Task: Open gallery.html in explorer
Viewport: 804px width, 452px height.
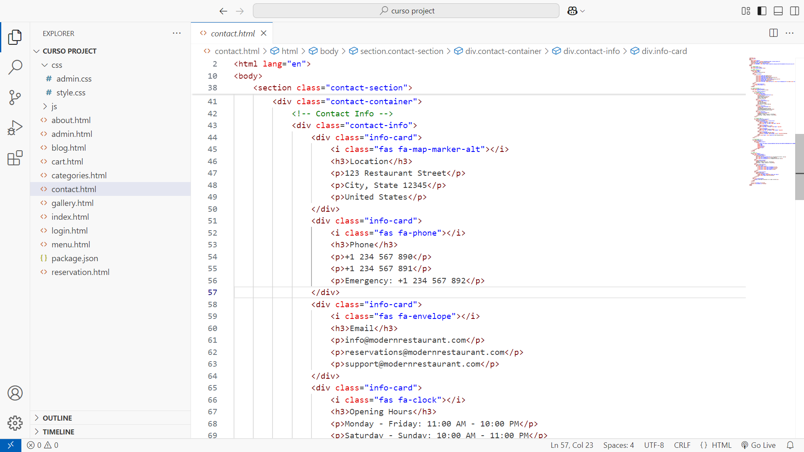Action: (x=111, y=203)
